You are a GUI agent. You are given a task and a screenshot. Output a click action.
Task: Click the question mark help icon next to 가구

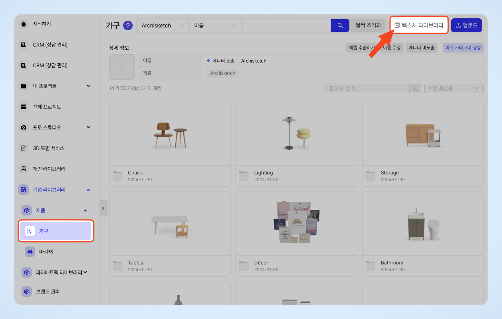[128, 25]
